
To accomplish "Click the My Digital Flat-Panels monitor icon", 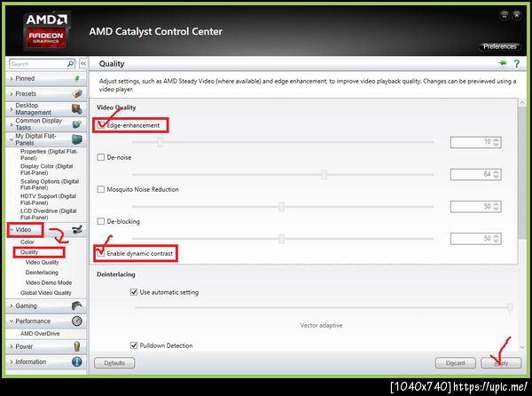I will tap(77, 139).
